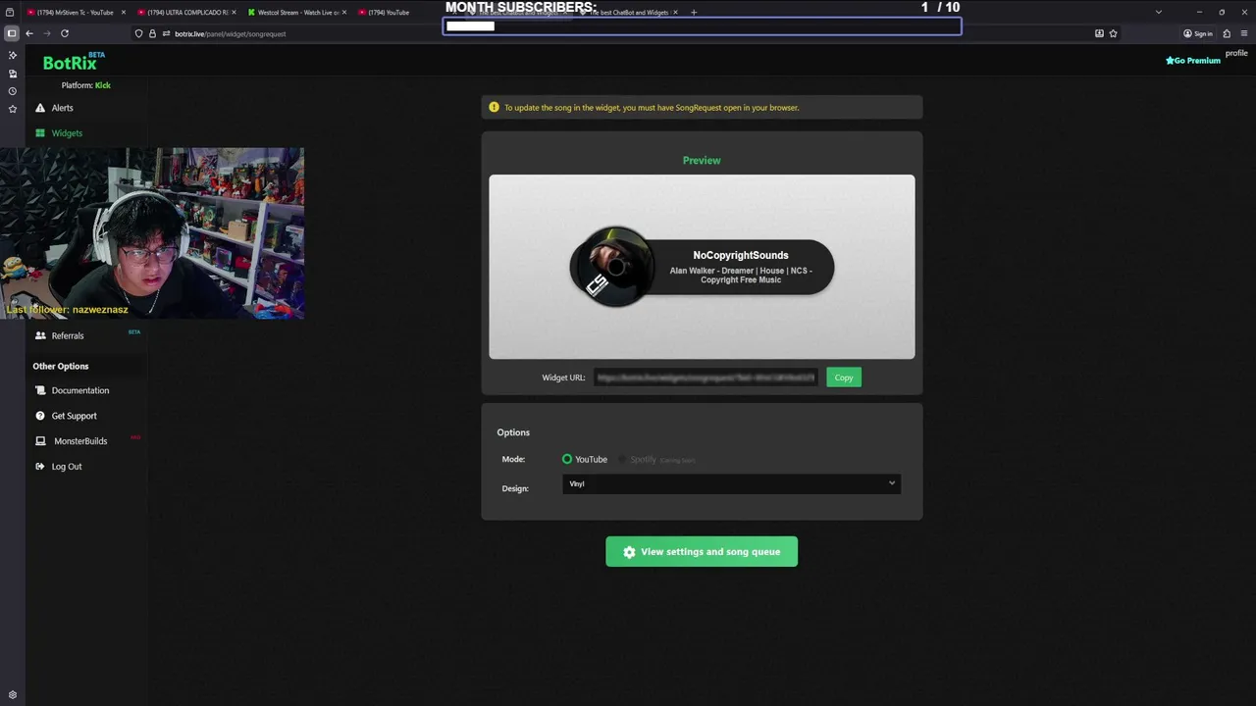This screenshot has width=1256, height=706.
Task: Select YouTube mode radio button
Action: tap(567, 459)
